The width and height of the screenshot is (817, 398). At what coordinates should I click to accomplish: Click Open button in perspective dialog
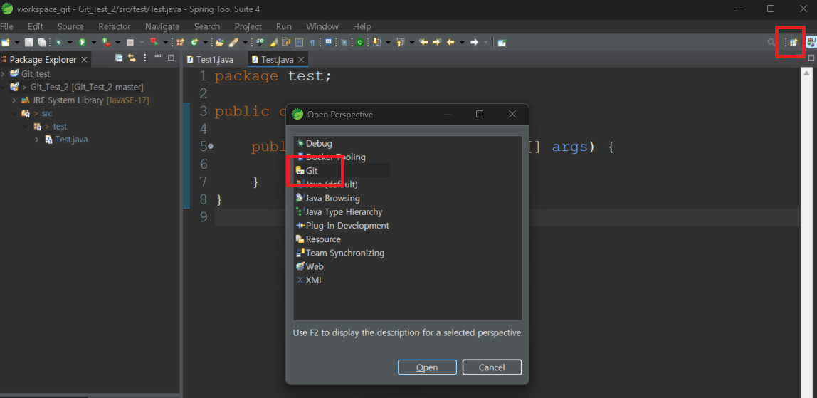[427, 367]
